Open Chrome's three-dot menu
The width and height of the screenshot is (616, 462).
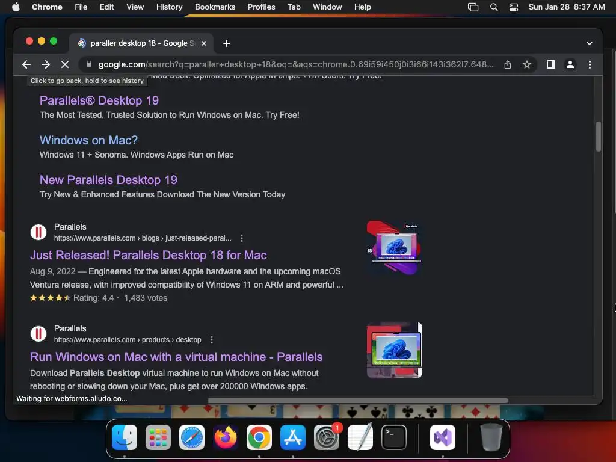tap(590, 64)
